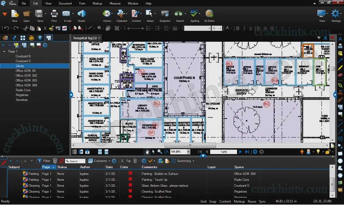Enable Grid from the status bar

click(x=203, y=201)
